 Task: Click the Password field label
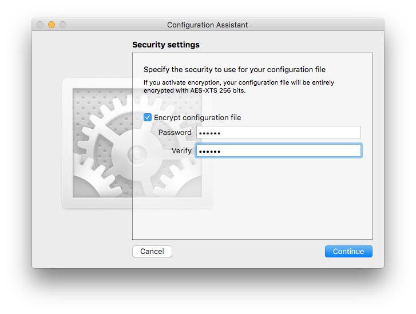point(175,132)
